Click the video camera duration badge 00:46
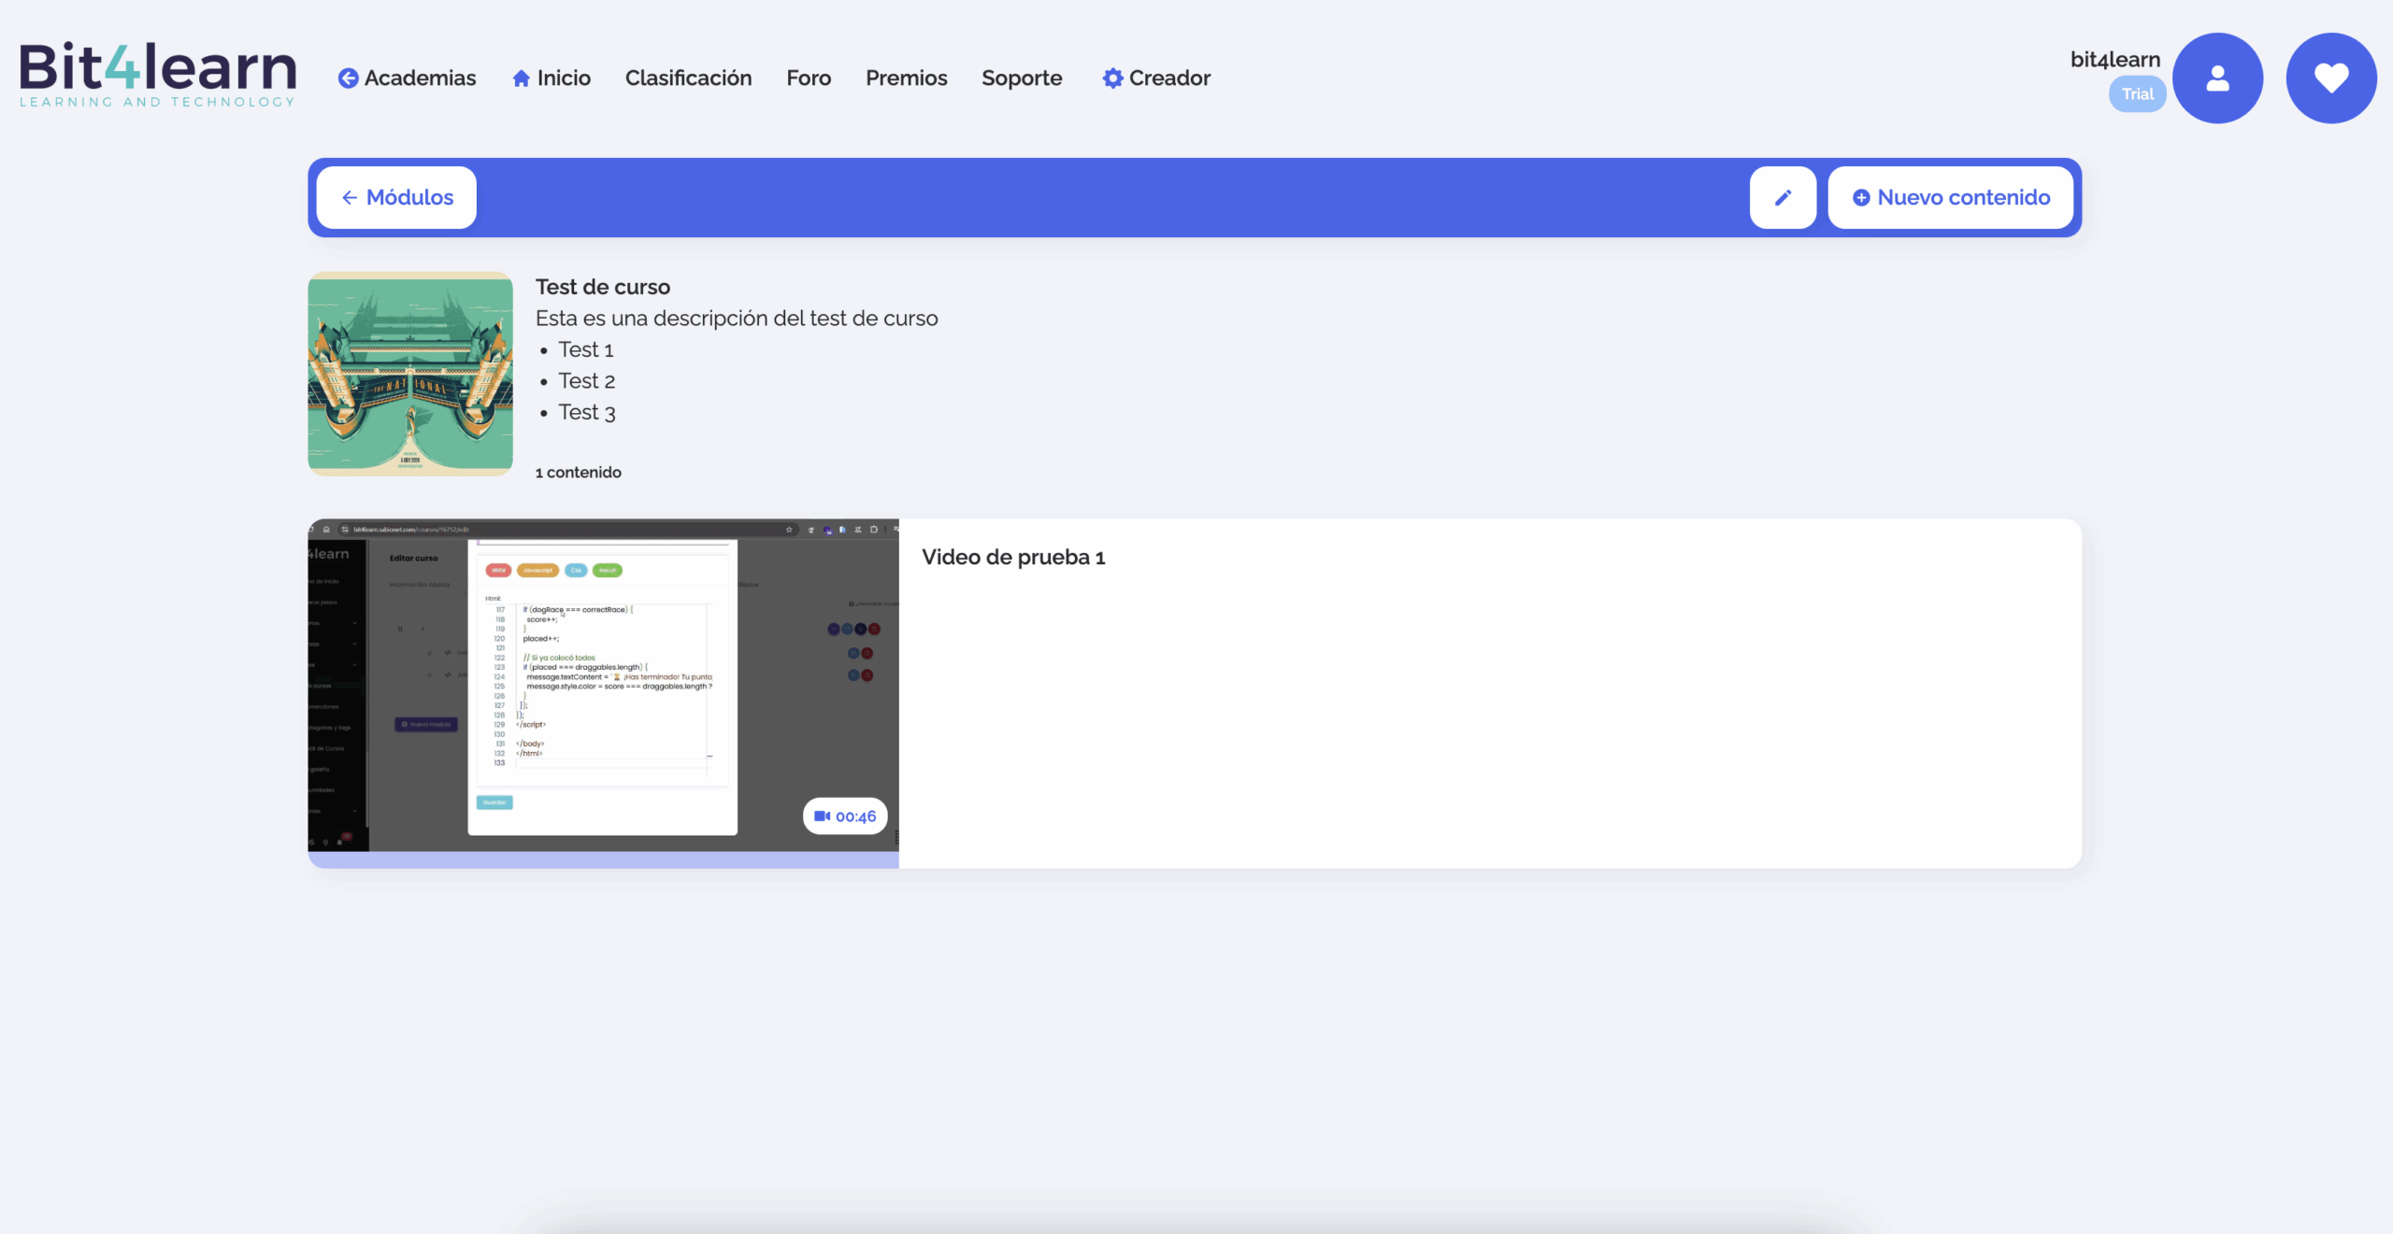This screenshot has width=2393, height=1234. pyautogui.click(x=845, y=816)
